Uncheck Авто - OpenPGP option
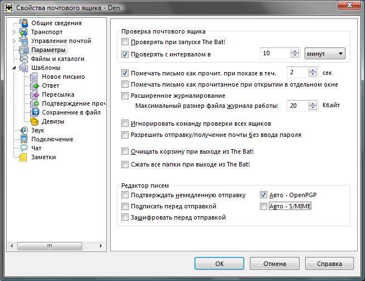Screen dimensions: 365x281 [263, 195]
